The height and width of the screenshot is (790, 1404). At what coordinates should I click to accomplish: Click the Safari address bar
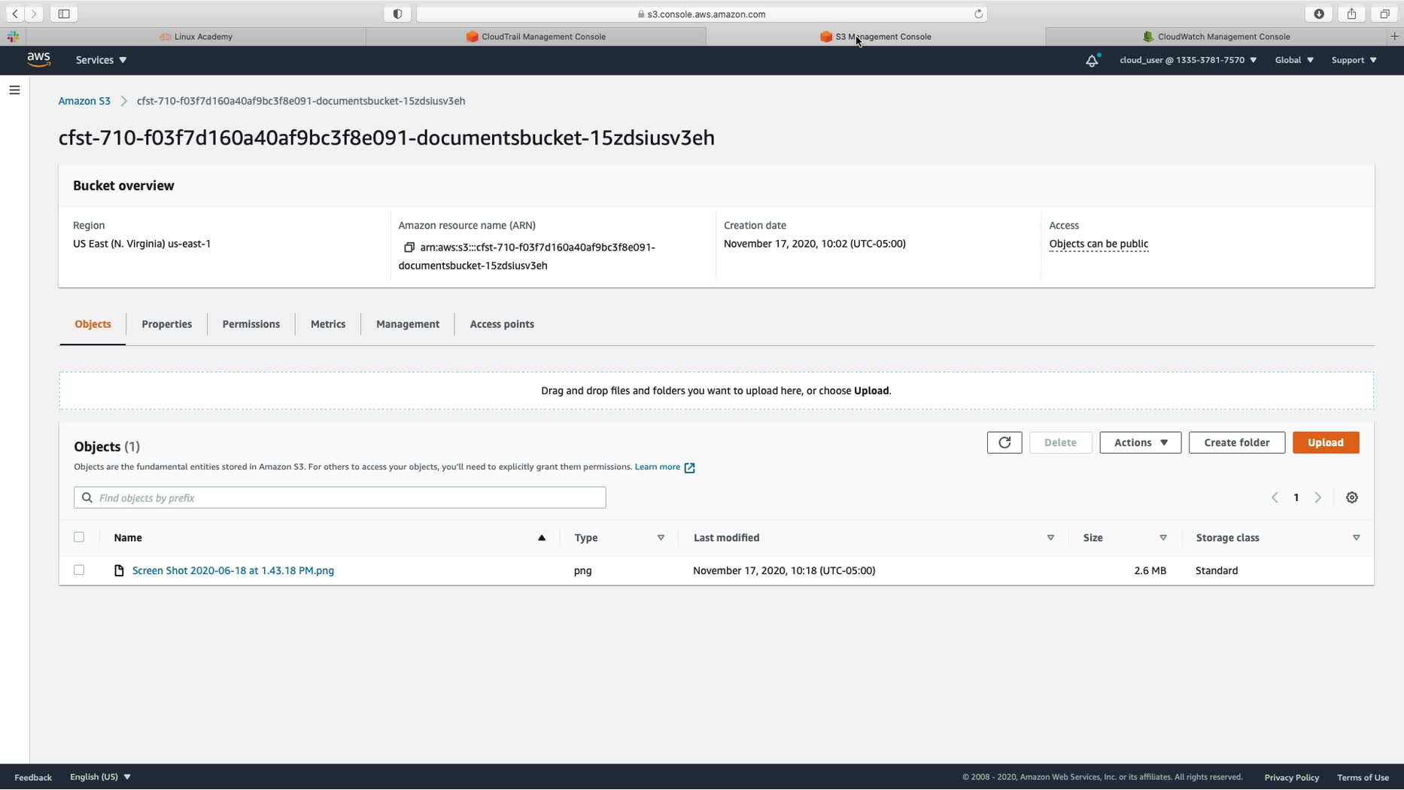click(701, 14)
